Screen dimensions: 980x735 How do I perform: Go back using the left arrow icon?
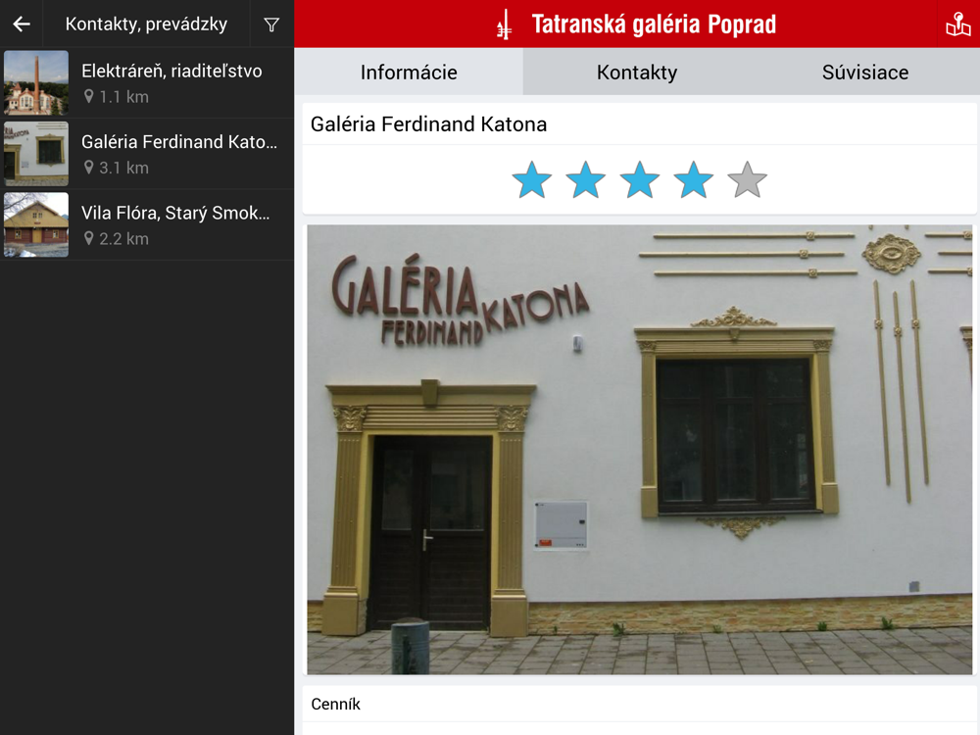[x=22, y=24]
